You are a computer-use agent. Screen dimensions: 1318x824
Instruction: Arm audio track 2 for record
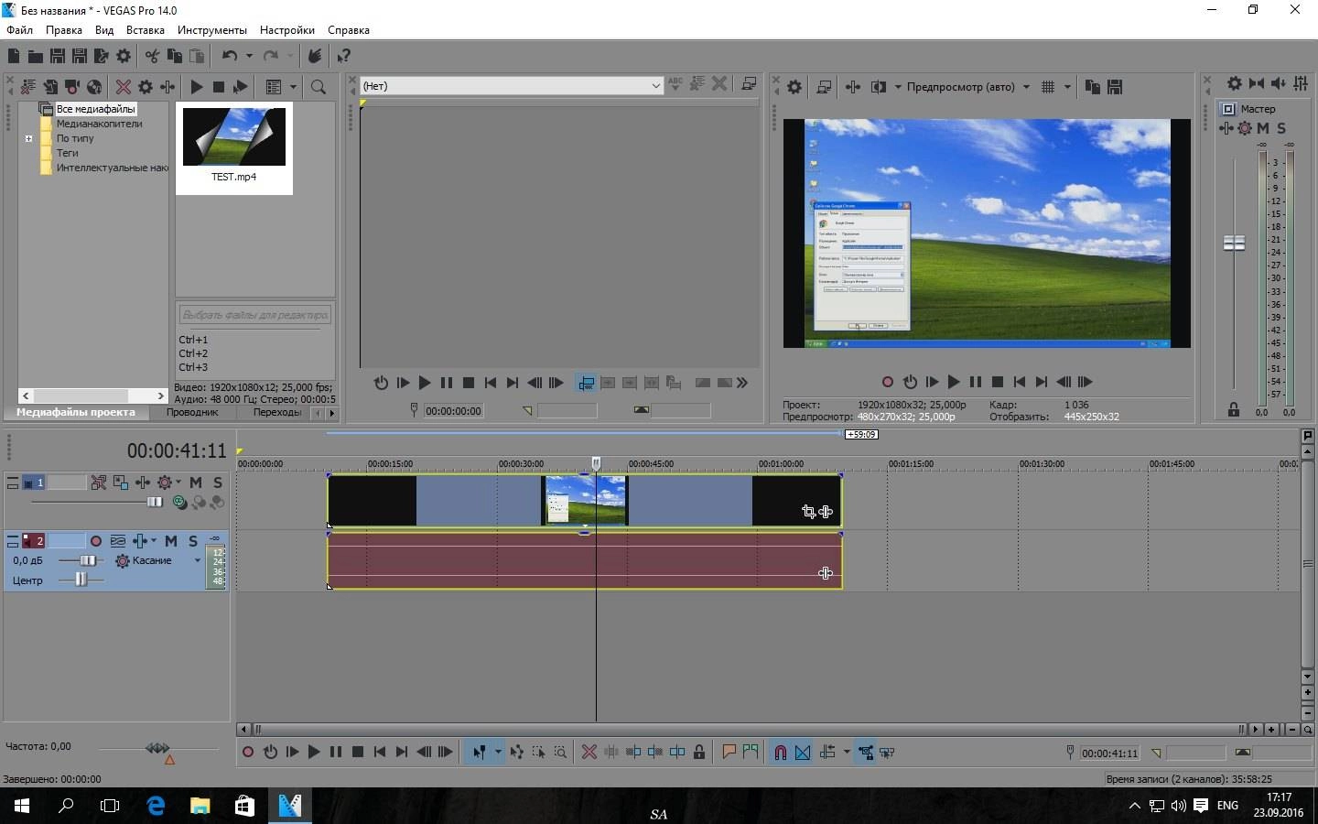tap(96, 541)
